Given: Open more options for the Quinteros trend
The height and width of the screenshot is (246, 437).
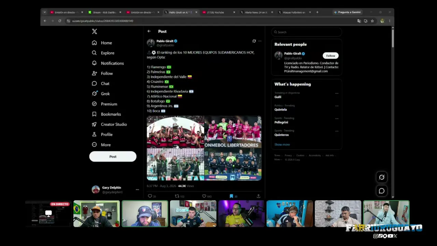Looking at the screenshot, I should click(337, 131).
